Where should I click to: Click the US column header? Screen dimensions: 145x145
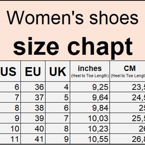pyautogui.click(x=10, y=71)
